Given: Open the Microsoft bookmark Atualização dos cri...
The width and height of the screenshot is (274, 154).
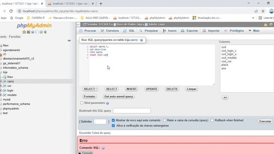Looking at the screenshot, I should coord(207,18).
